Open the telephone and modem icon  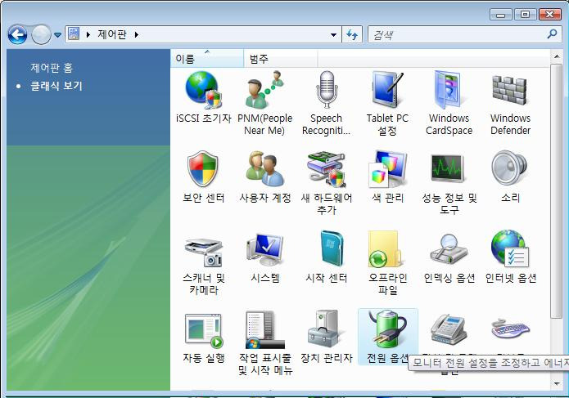click(449, 330)
